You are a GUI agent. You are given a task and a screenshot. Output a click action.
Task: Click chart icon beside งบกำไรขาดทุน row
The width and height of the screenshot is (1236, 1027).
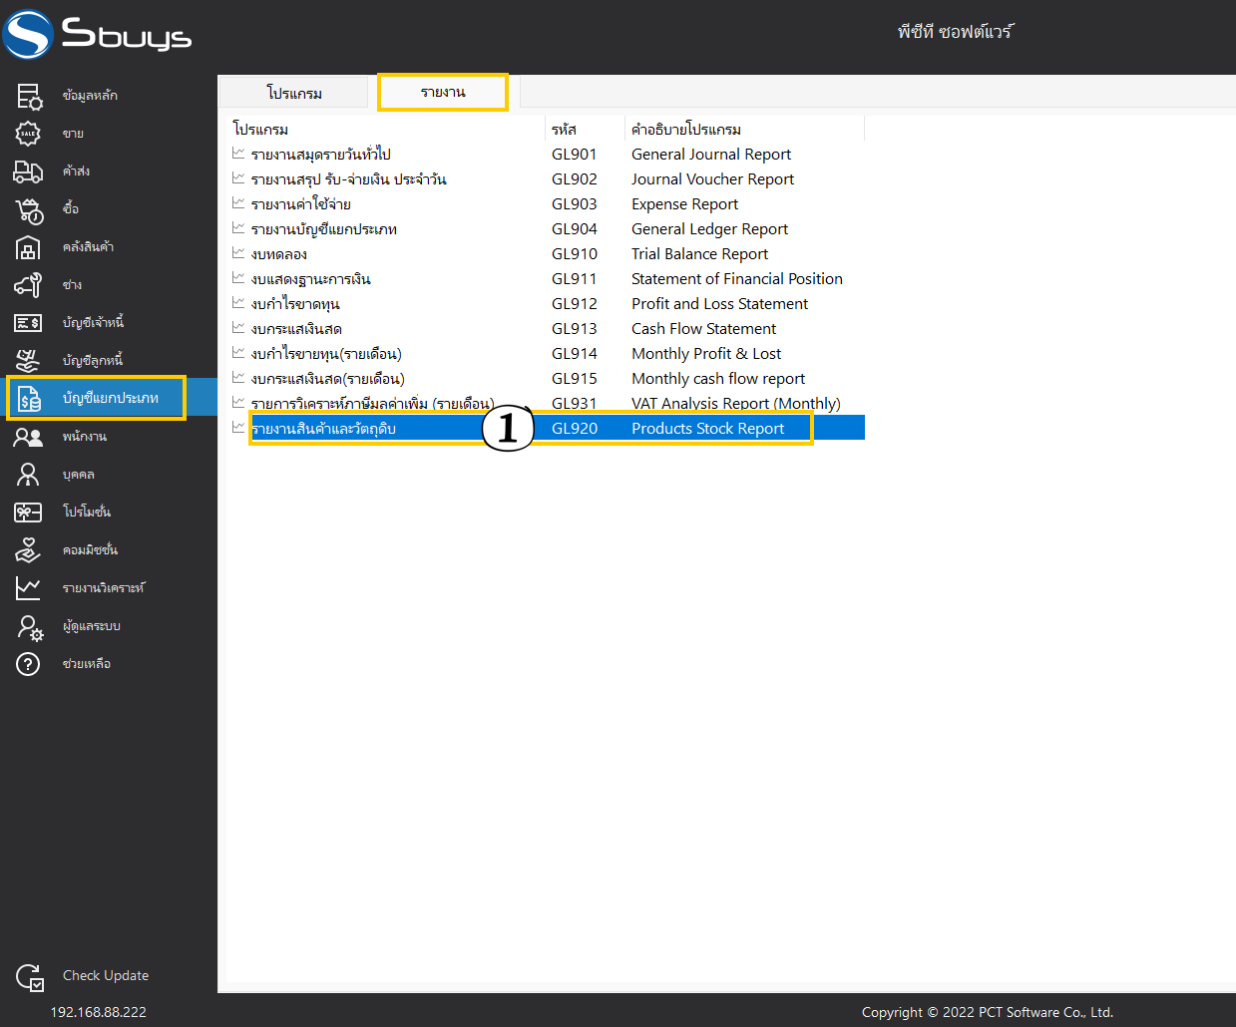tap(238, 303)
